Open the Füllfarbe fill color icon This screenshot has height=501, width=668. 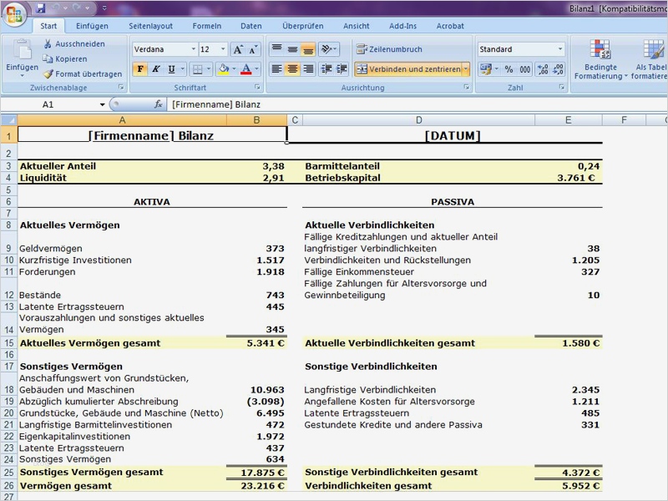(224, 68)
